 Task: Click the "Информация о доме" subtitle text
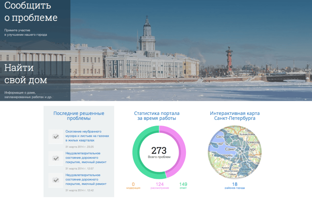(x=28, y=94)
